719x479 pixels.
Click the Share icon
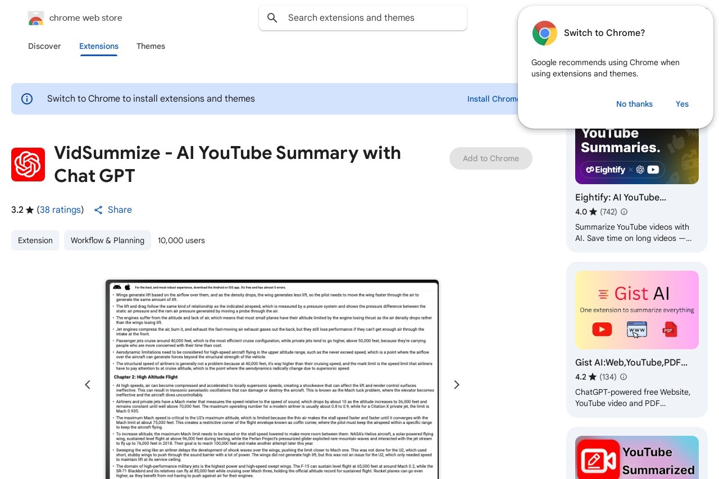point(98,210)
